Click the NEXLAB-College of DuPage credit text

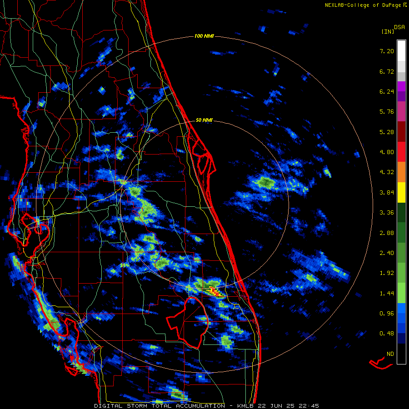[363, 5]
